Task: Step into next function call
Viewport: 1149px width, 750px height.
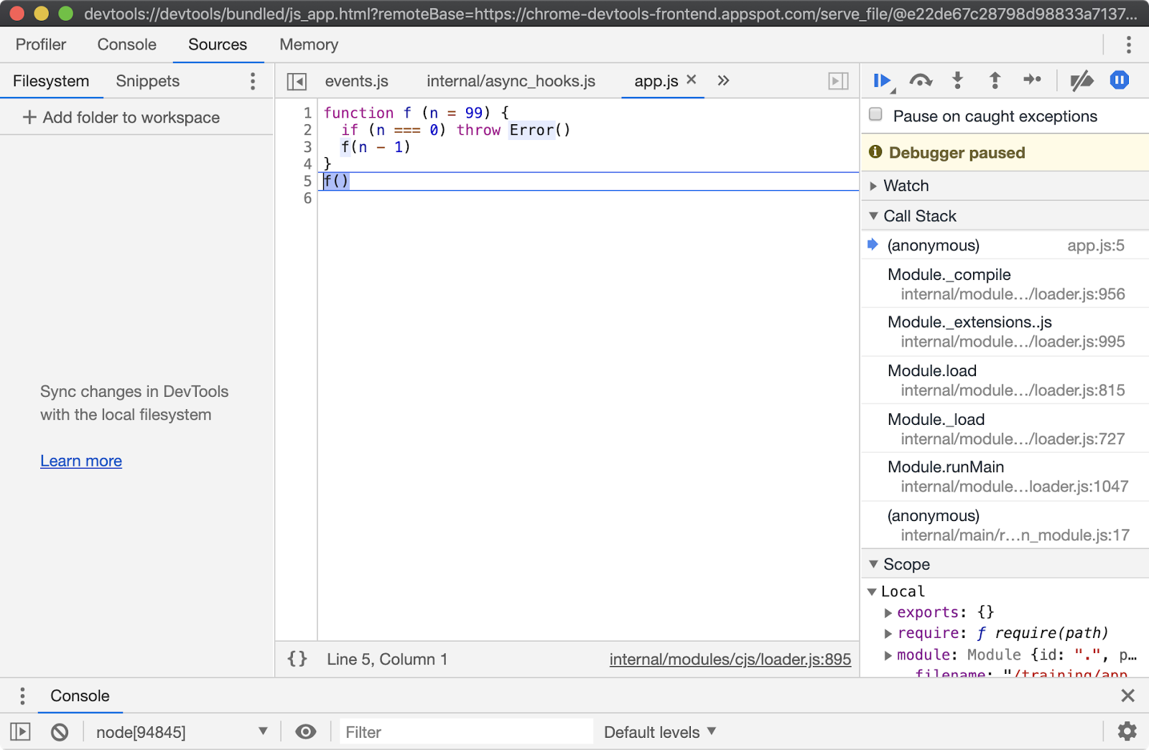Action: [x=957, y=80]
